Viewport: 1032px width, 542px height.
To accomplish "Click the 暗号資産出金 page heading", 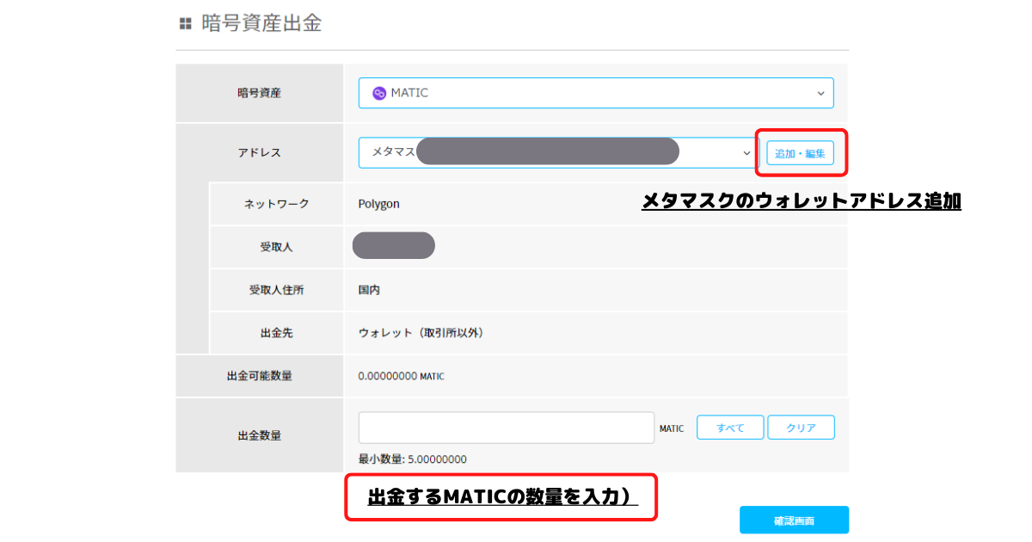I will [x=261, y=23].
